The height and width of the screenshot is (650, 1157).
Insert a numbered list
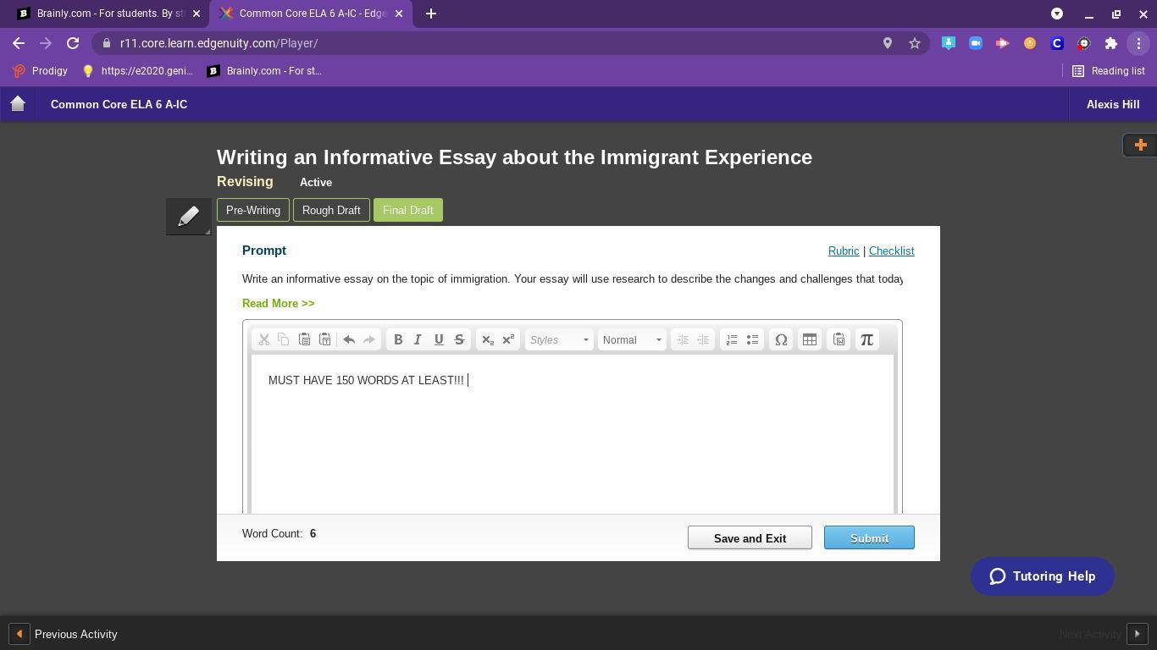point(732,339)
